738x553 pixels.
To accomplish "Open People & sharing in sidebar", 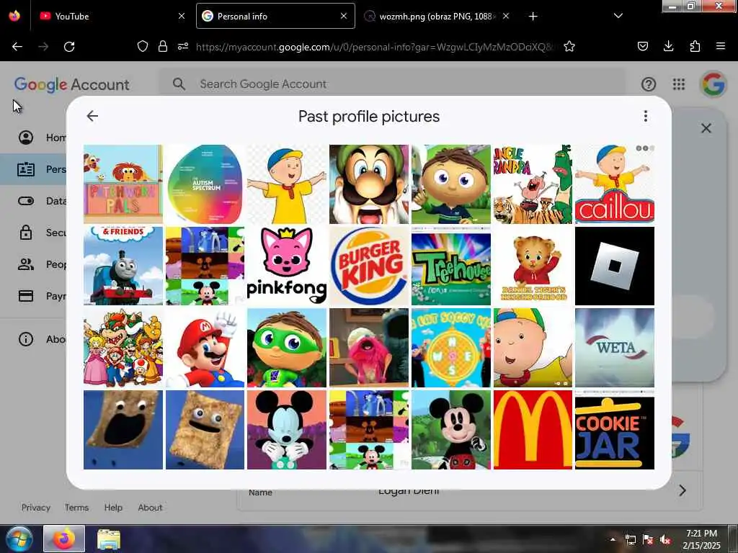I will coord(26,264).
